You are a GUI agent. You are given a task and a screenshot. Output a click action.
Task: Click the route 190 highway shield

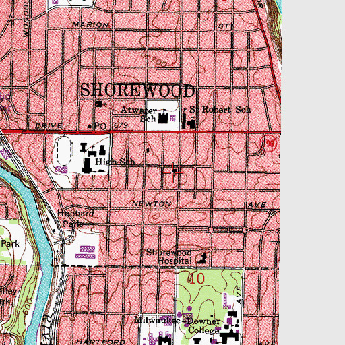(268, 144)
